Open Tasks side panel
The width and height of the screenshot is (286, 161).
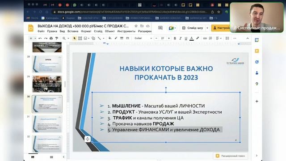(257, 62)
